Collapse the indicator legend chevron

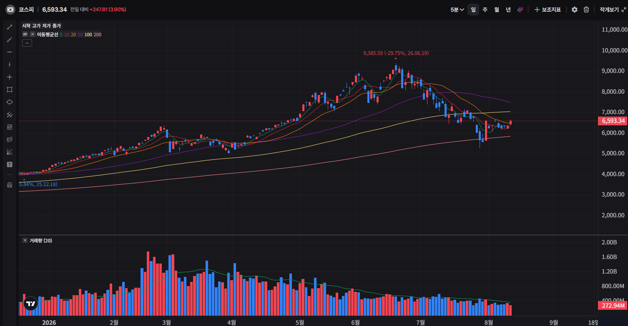tap(27, 43)
